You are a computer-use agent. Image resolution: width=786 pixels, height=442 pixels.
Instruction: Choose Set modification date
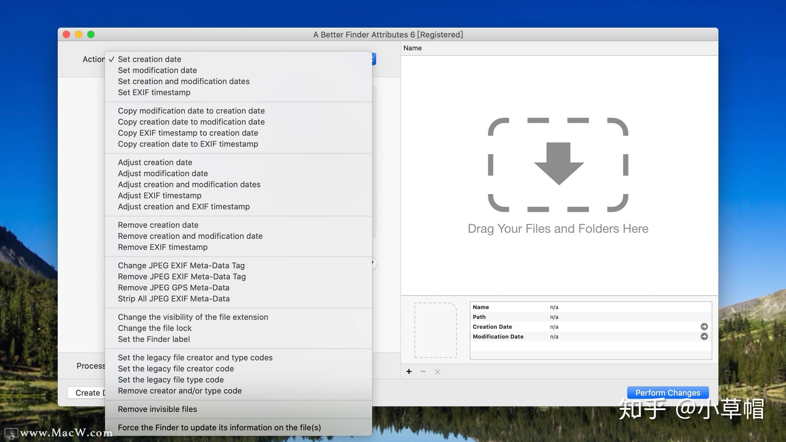coord(238,70)
